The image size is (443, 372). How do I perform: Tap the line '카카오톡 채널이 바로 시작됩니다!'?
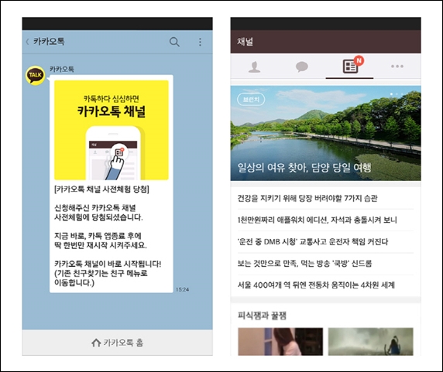[x=108, y=264]
